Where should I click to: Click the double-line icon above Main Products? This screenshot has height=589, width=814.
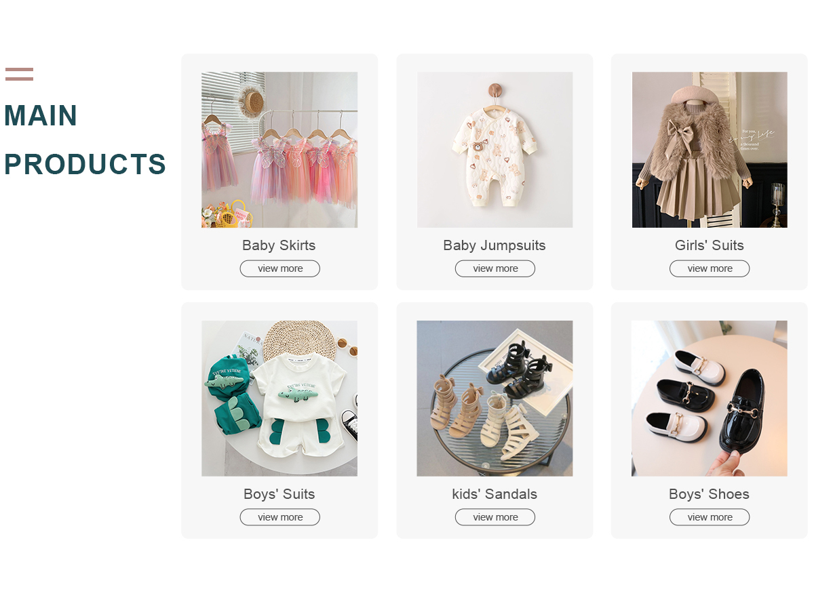click(19, 74)
